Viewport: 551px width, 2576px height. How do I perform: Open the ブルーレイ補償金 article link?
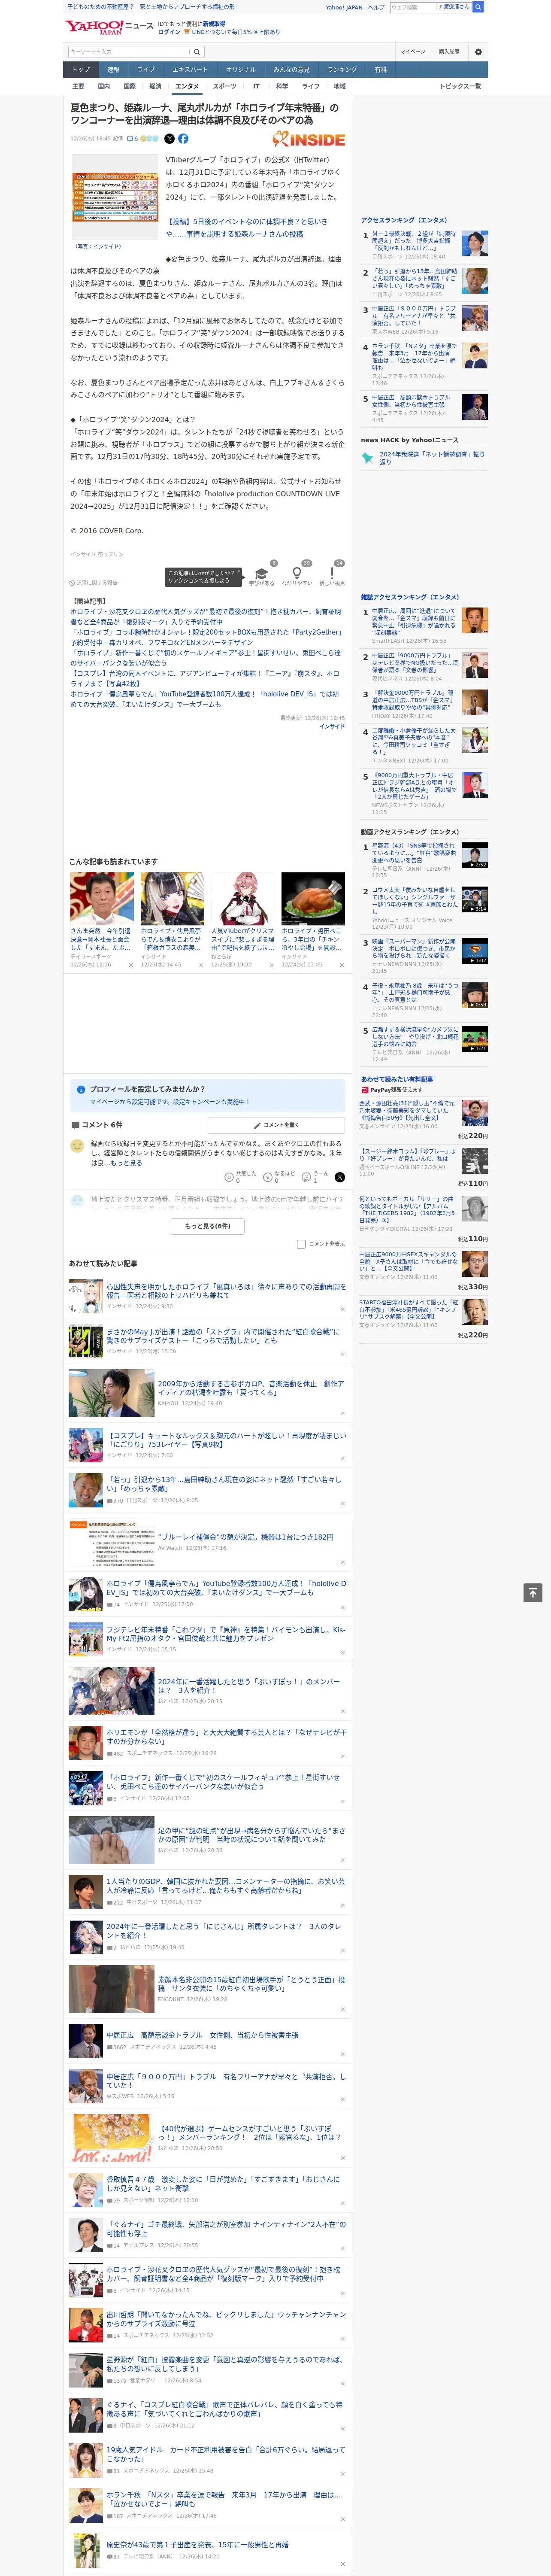point(245,1537)
